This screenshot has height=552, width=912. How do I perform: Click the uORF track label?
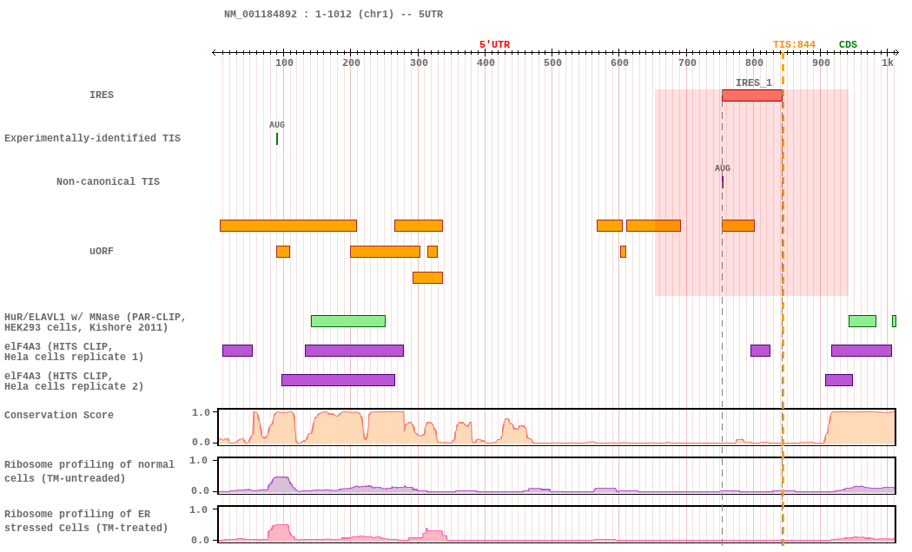click(x=102, y=252)
